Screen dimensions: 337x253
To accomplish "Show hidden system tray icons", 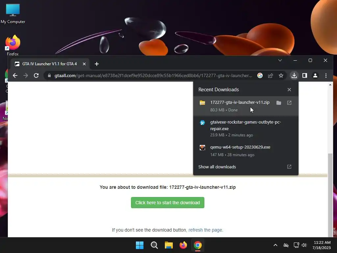I will [275, 245].
